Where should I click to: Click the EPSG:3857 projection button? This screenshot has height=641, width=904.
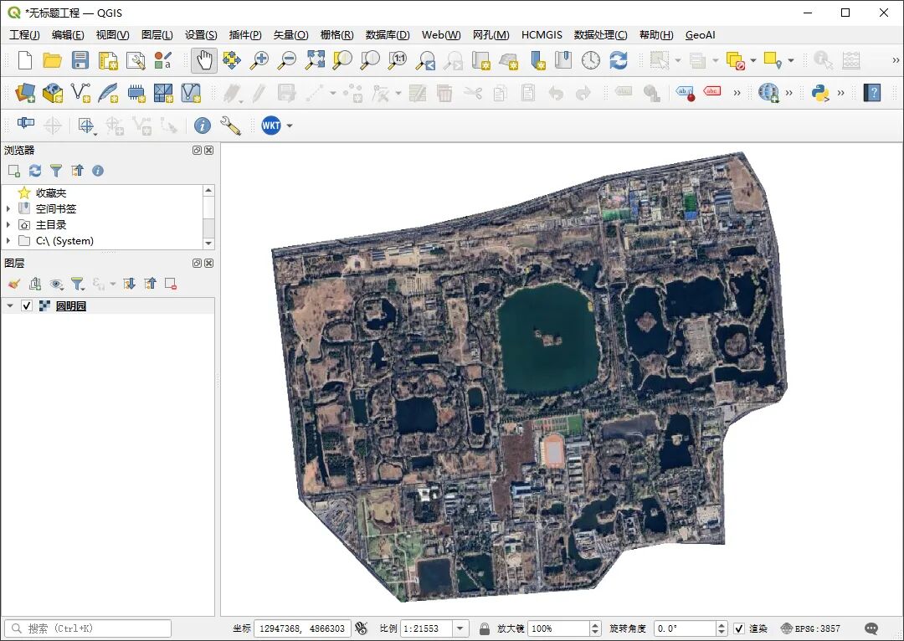(811, 628)
